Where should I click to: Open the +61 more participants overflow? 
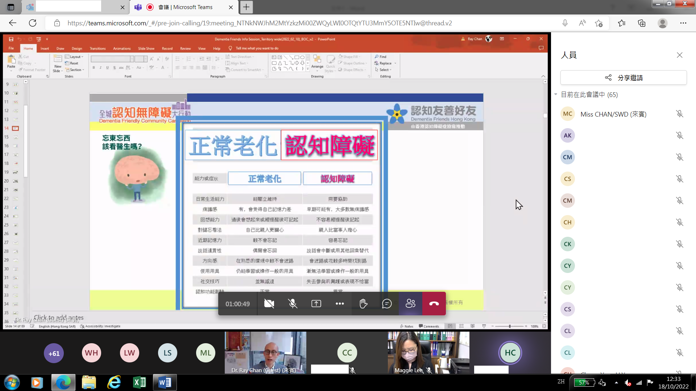[x=54, y=353]
